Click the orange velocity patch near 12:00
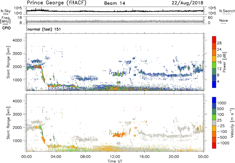Screen dimensions: 235x163 (x=119, y=134)
